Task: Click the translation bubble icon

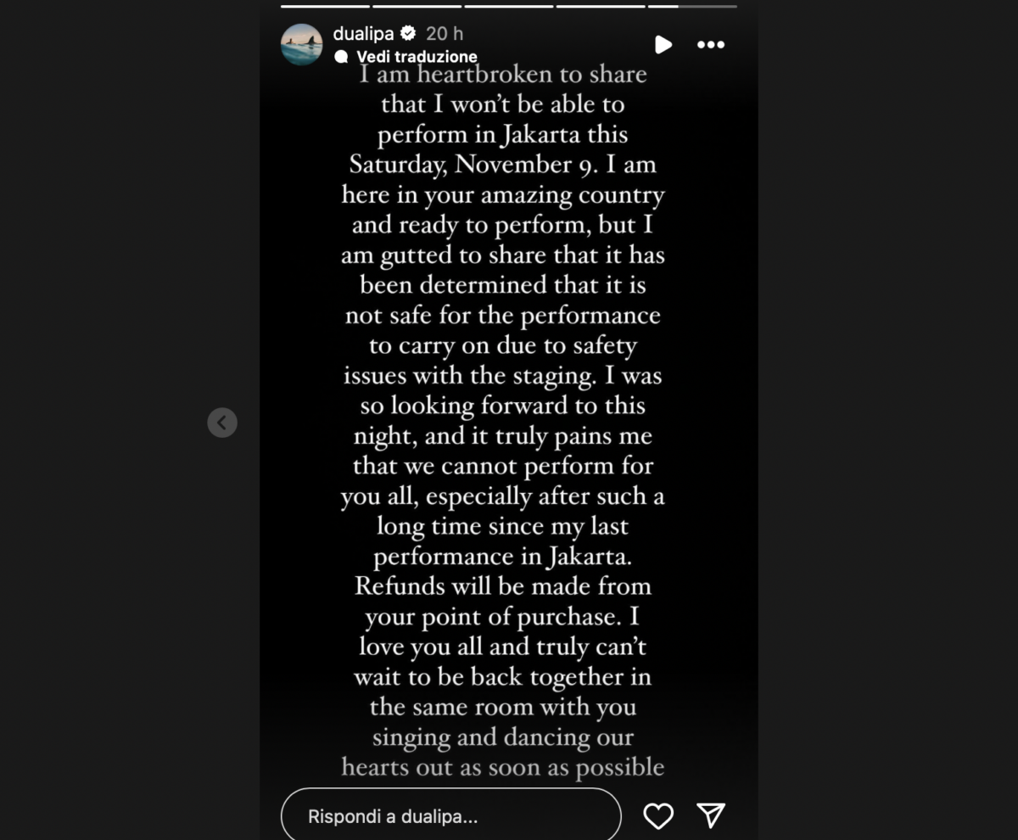Action: (x=342, y=57)
